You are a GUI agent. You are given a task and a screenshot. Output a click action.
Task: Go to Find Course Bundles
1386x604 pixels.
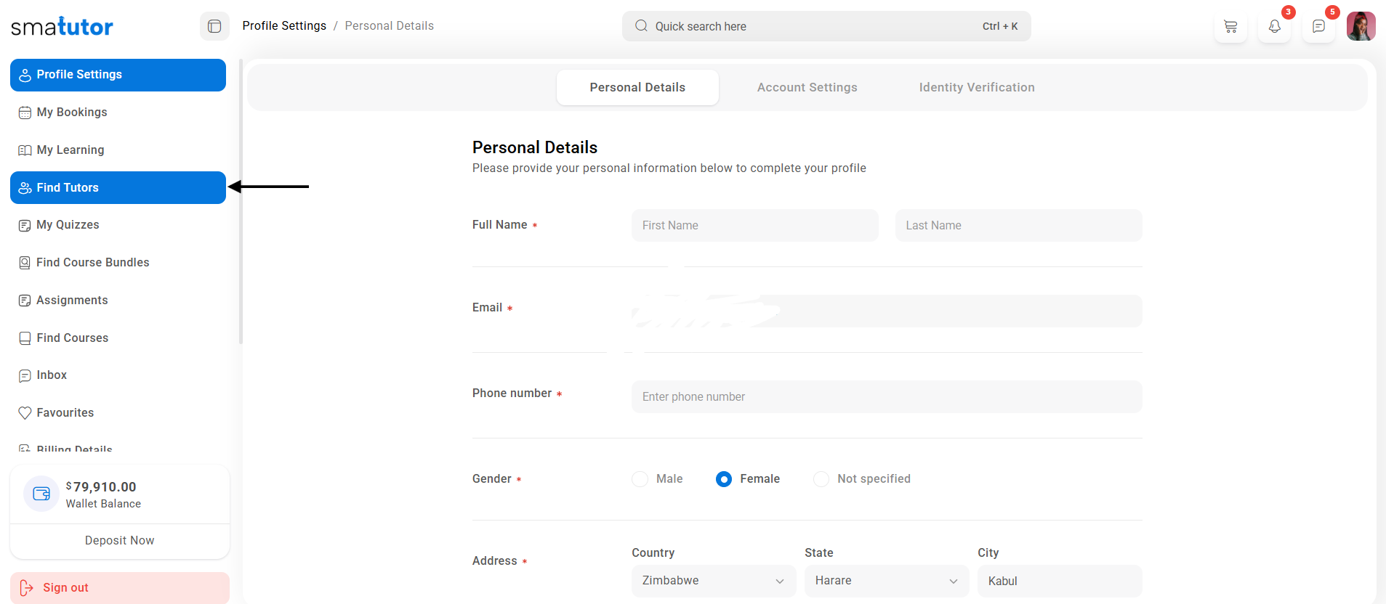(92, 263)
